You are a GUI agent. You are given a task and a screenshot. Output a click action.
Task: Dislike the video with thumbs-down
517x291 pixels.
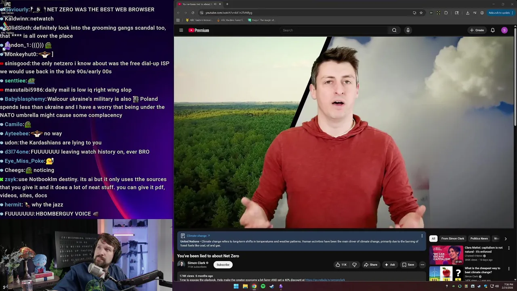click(354, 265)
